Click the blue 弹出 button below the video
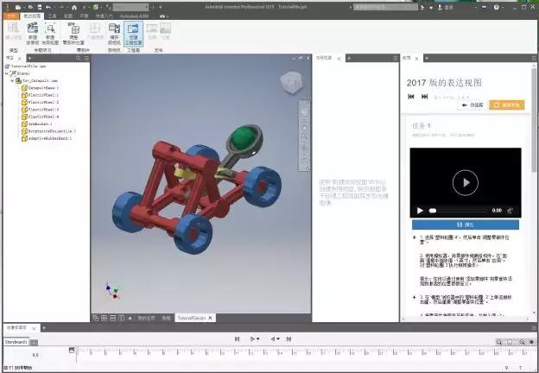The width and height of the screenshot is (539, 373). pyautogui.click(x=466, y=224)
